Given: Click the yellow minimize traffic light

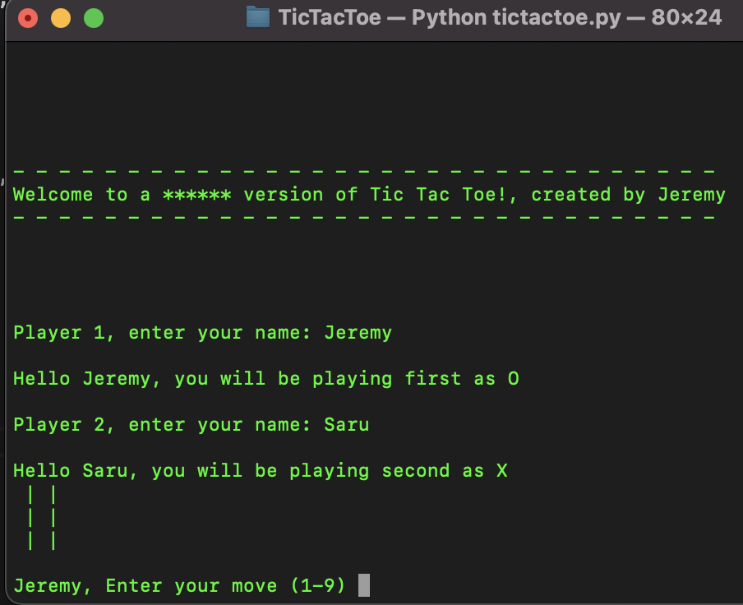Looking at the screenshot, I should (59, 16).
